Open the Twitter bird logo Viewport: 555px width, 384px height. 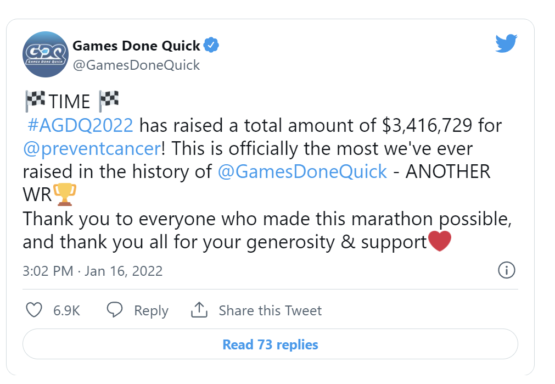pyautogui.click(x=506, y=43)
